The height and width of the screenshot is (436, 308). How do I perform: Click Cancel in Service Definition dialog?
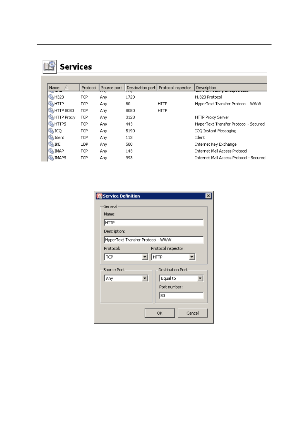pos(193,313)
